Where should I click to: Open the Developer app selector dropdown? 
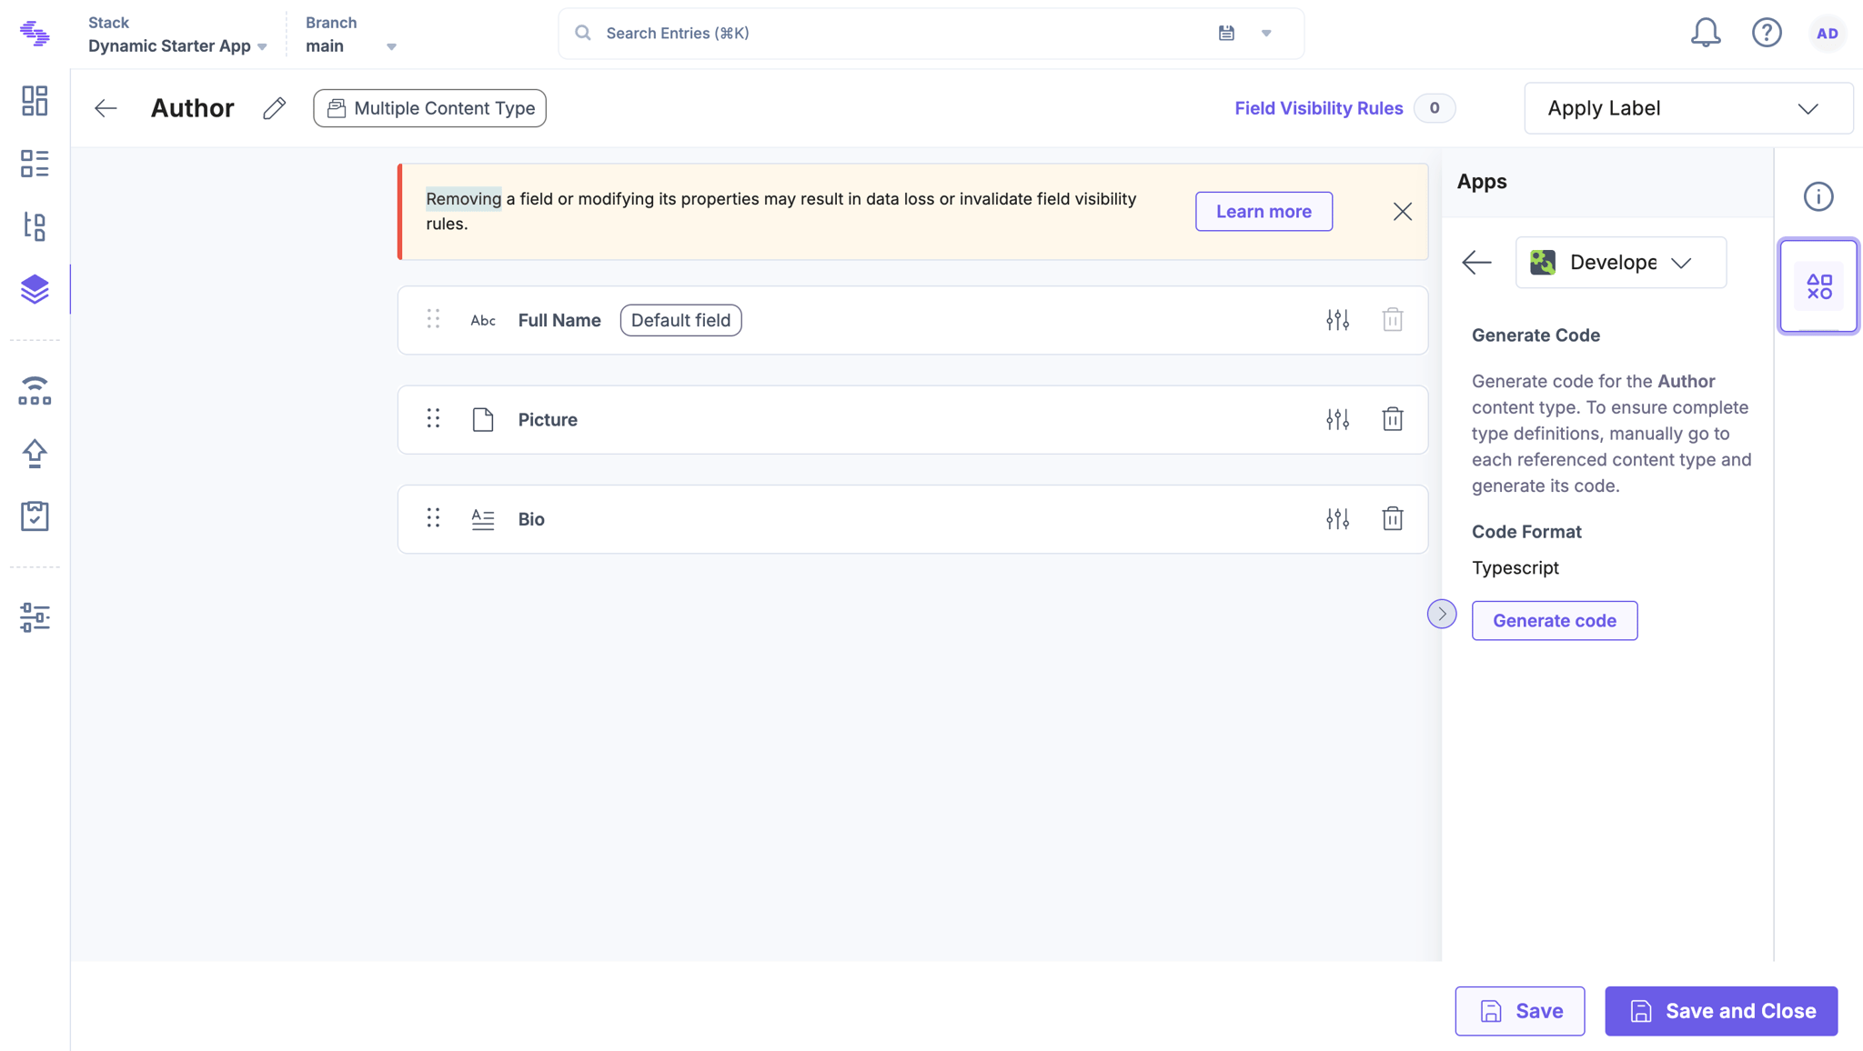1620,262
